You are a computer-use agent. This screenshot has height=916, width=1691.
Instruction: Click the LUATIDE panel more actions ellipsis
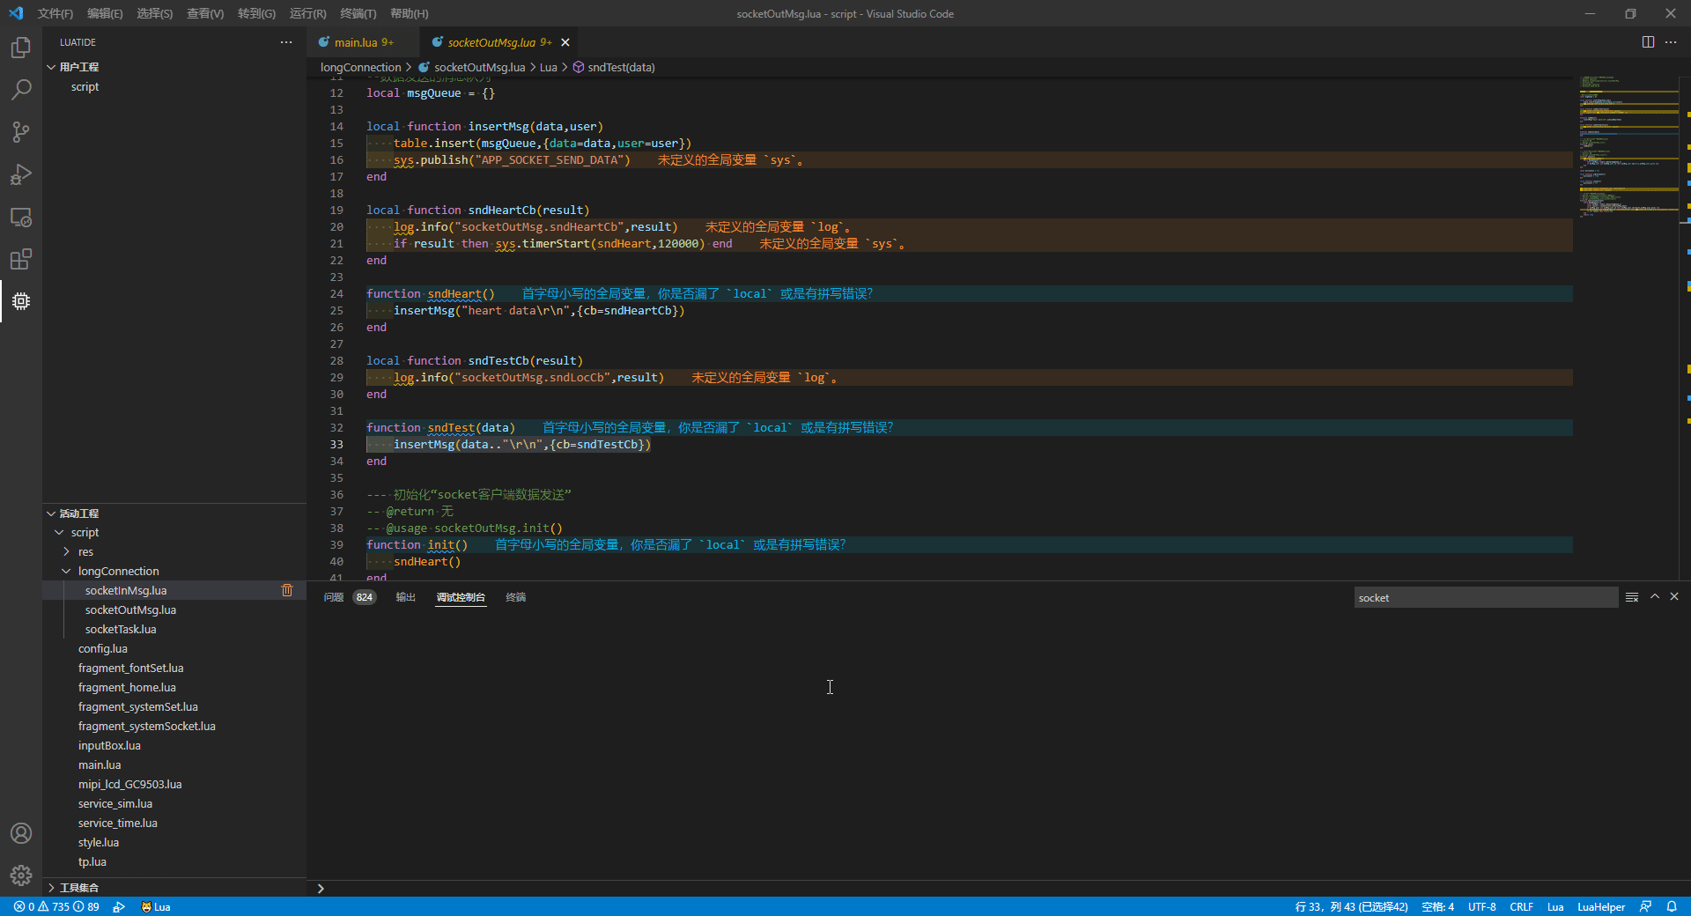tap(286, 42)
